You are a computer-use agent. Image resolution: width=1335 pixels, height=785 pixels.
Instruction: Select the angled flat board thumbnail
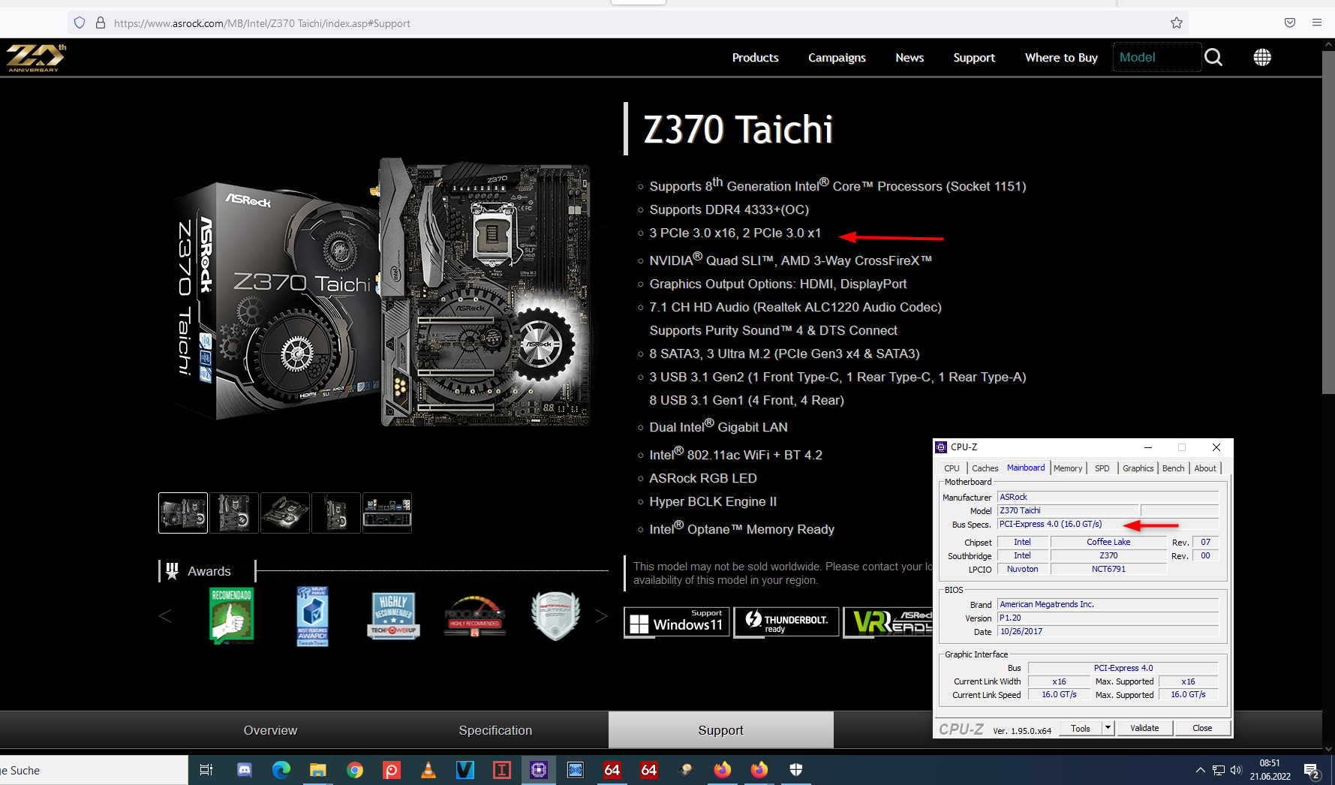[x=285, y=513]
